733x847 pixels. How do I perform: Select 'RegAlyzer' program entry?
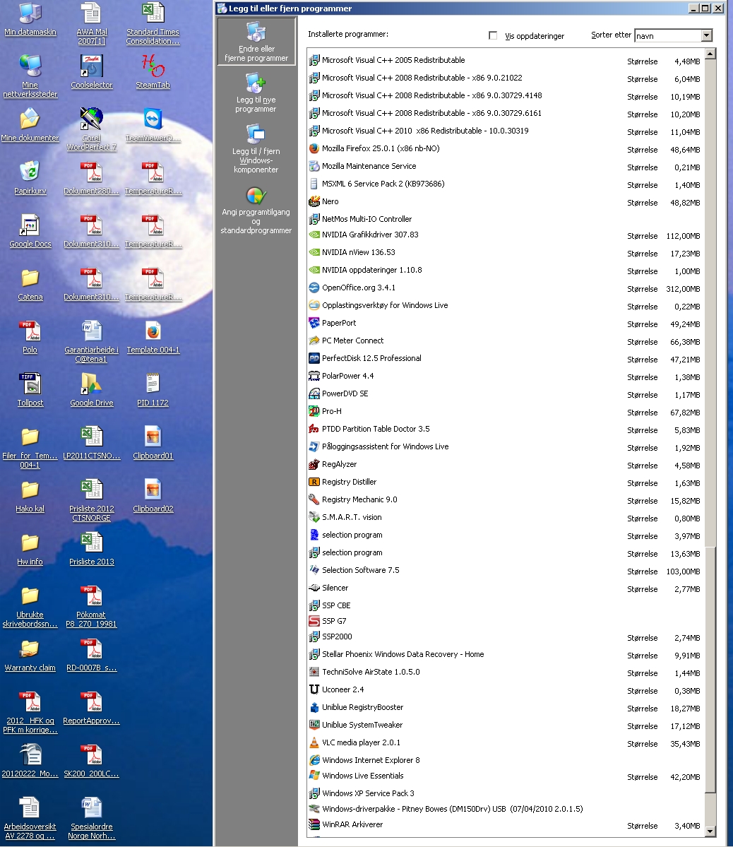click(506, 465)
